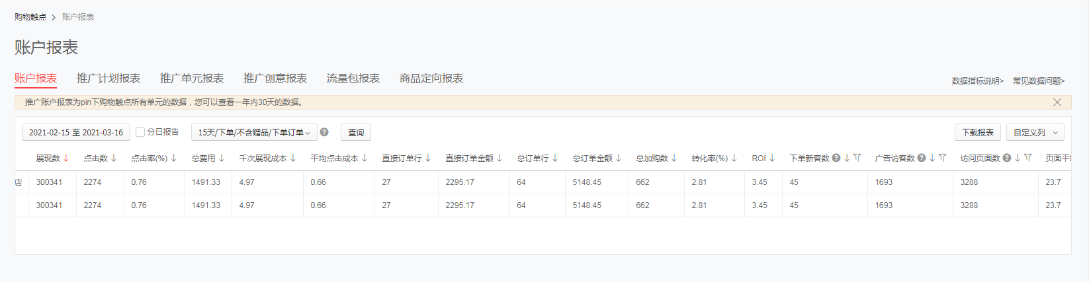Click the sort arrow beside 点击数

(114, 159)
